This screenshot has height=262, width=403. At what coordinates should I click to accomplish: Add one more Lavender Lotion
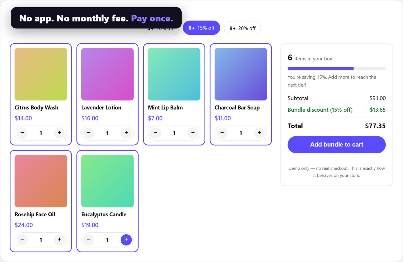tap(126, 133)
